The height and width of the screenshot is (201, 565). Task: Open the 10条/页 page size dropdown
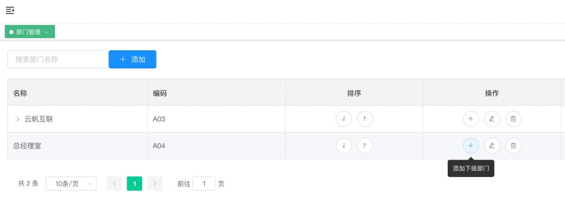point(71,184)
